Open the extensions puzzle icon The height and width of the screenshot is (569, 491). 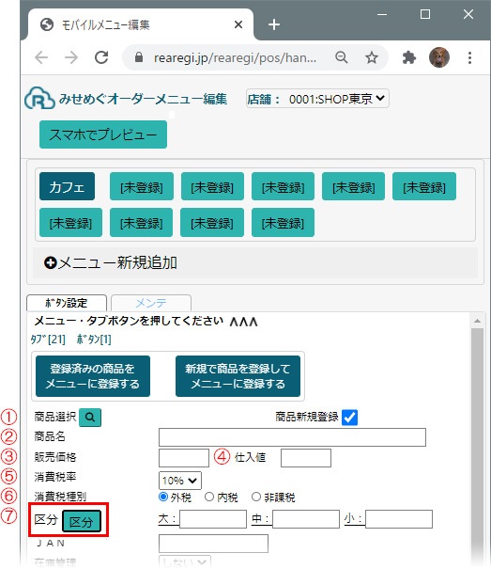pyautogui.click(x=408, y=57)
